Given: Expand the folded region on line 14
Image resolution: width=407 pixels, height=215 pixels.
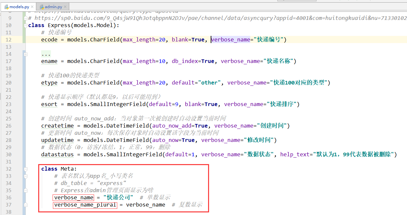Looking at the screenshot, I should [x=25, y=54].
